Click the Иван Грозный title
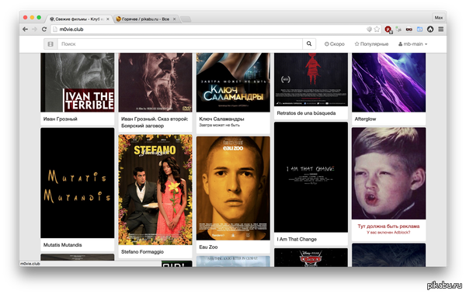 point(61,119)
